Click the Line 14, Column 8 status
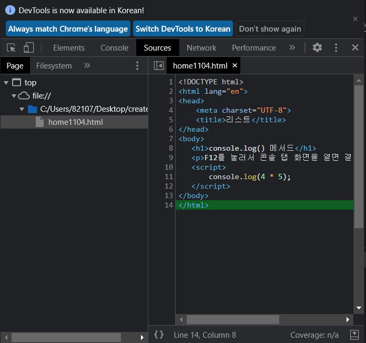 tap(205, 335)
